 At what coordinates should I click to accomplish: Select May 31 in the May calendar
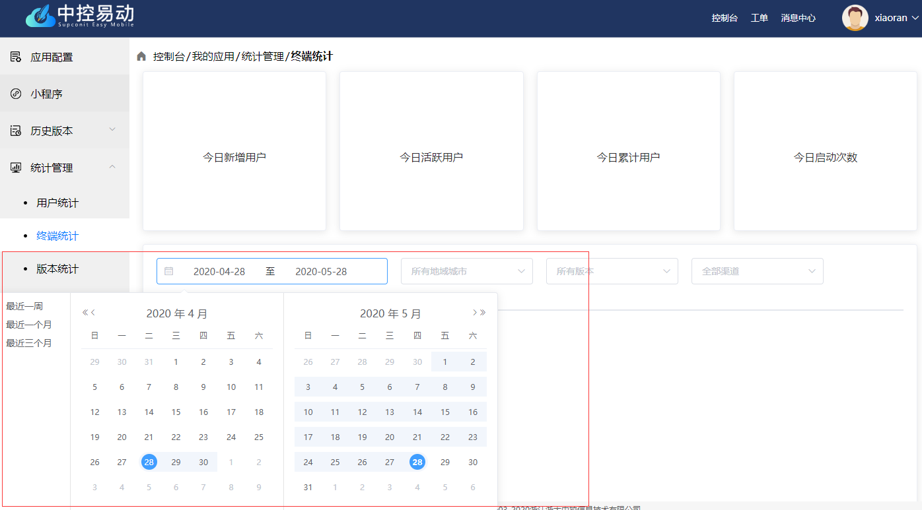coord(308,488)
